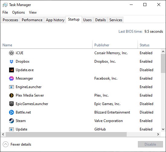Click the Enabled status for Steam
The width and height of the screenshot is (166, 152).
[x=146, y=121]
